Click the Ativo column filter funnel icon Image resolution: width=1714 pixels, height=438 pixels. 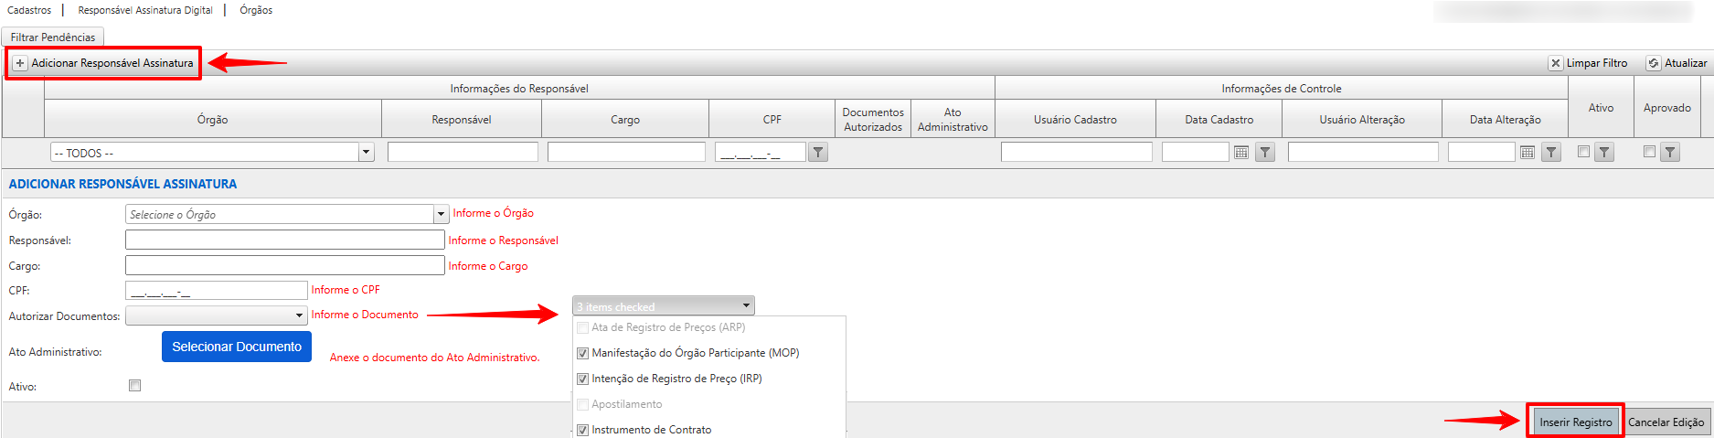coord(1604,153)
